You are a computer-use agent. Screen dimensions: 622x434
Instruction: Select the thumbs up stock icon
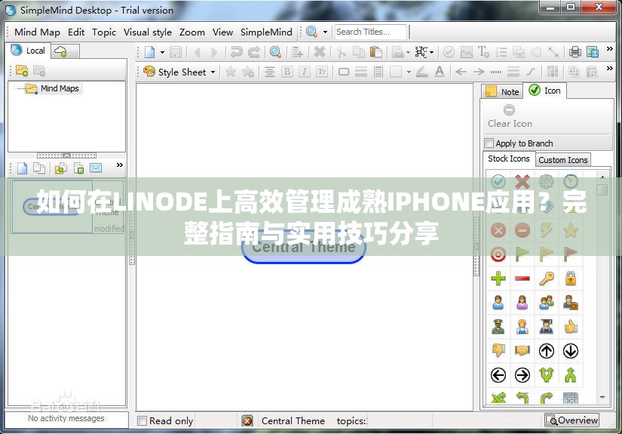coord(571,326)
